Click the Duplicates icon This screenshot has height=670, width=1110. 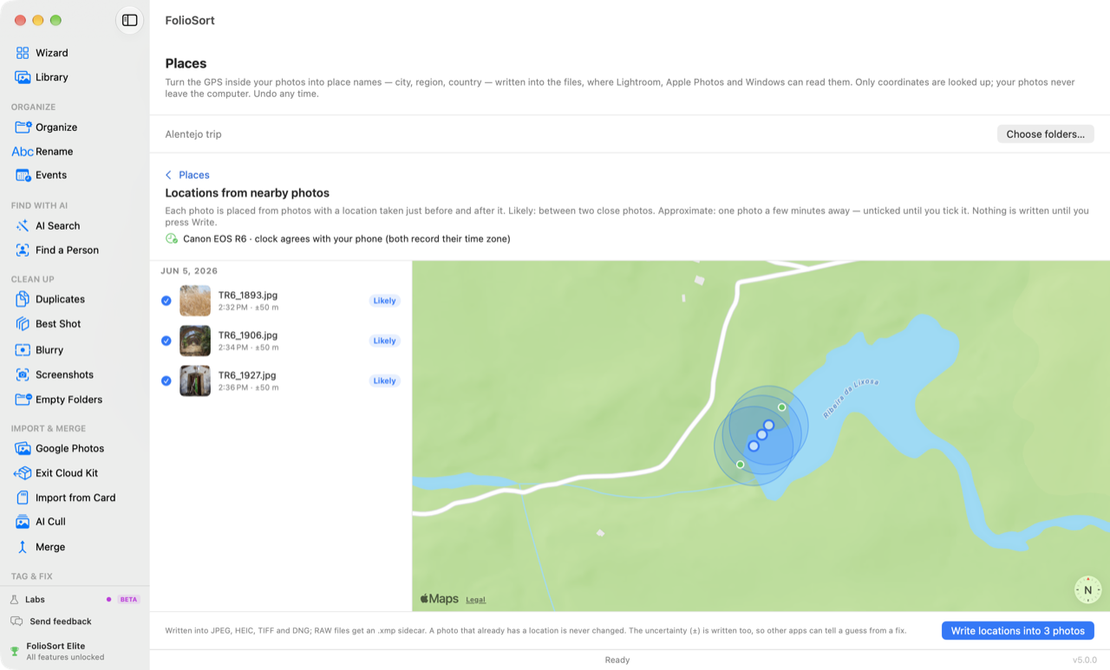pos(23,299)
